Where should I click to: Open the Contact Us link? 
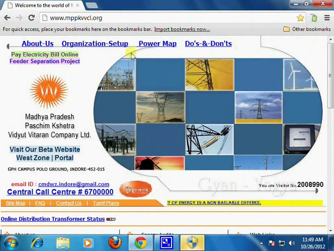69,203
